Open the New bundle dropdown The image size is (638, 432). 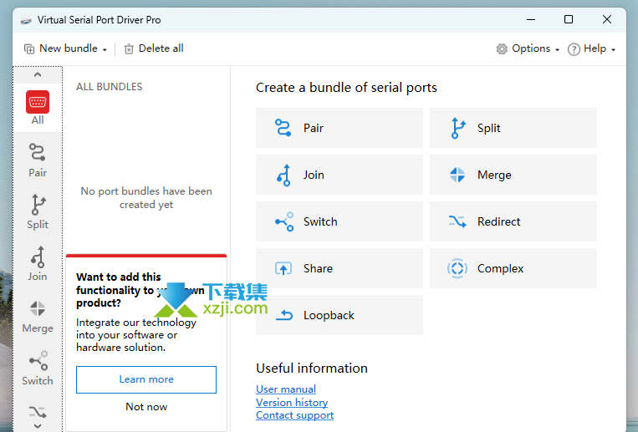point(65,48)
